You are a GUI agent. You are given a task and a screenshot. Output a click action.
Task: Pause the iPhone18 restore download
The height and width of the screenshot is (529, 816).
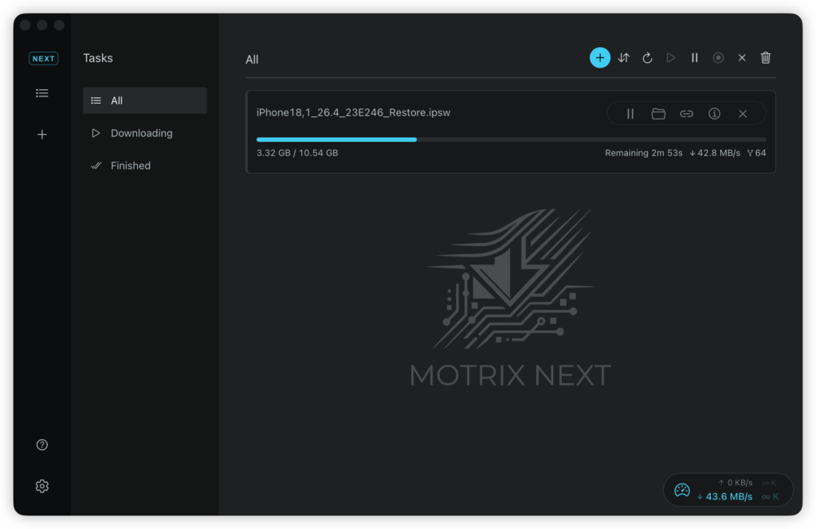[629, 113]
